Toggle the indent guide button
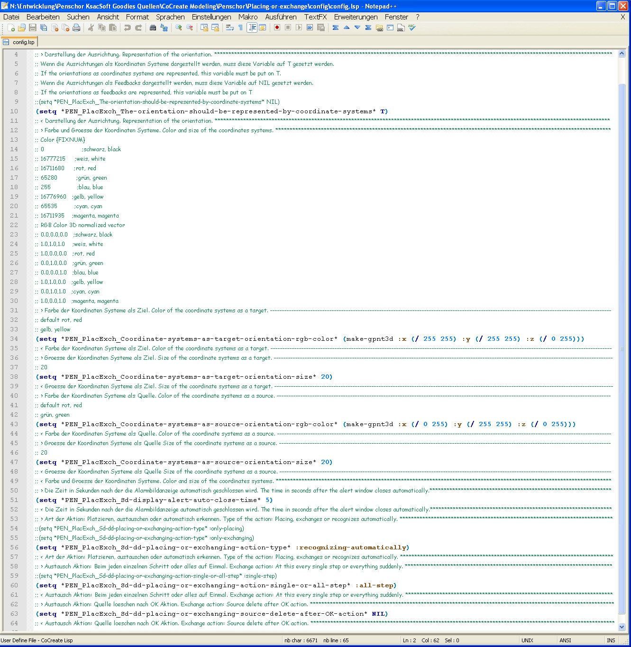 tap(252, 28)
